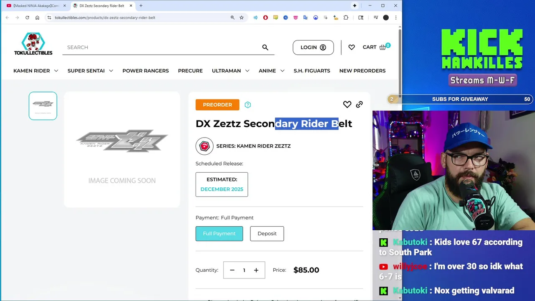Reload the page
The width and height of the screenshot is (535, 301).
pos(27,18)
